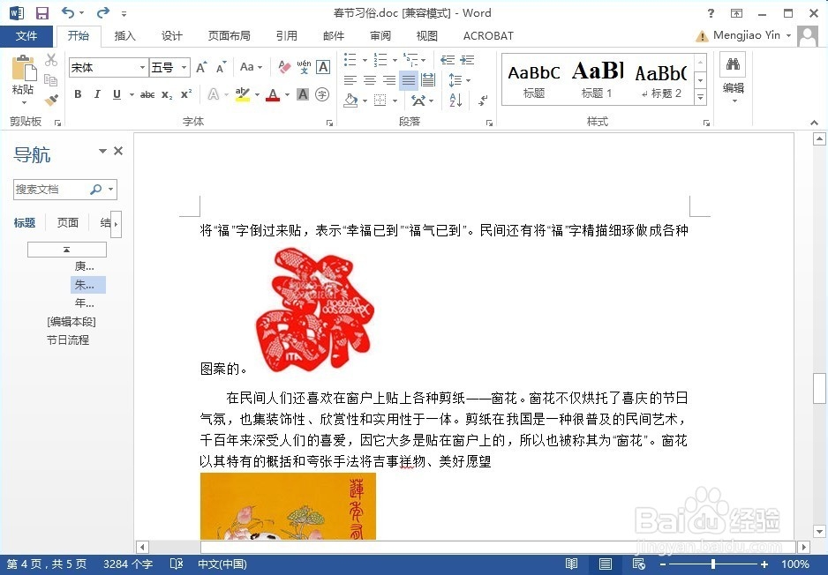The height and width of the screenshot is (575, 828).
Task: Open phonetic guide (wén) tool
Action: tap(304, 67)
